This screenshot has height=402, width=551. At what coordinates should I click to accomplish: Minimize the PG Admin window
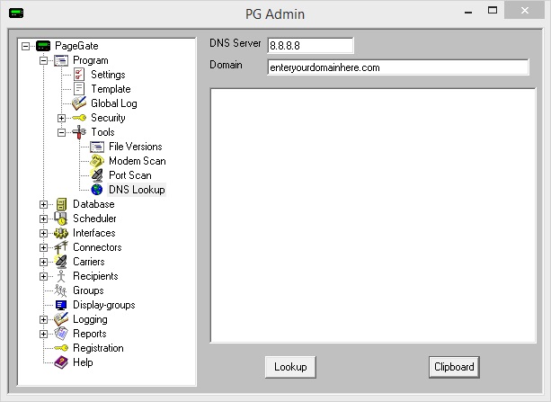468,12
